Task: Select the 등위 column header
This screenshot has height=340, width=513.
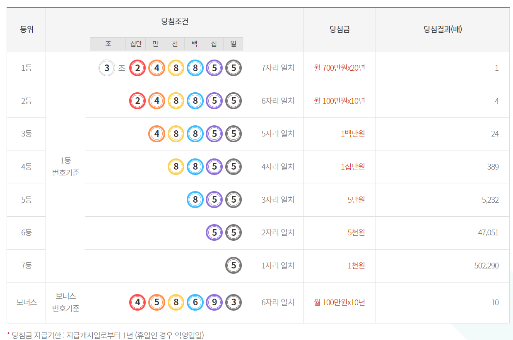Action: [26, 29]
